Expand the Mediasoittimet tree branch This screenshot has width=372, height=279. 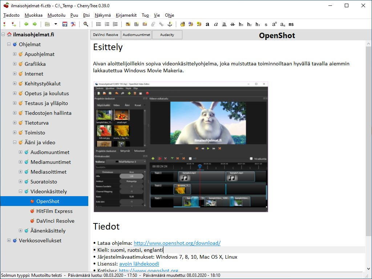20,172
